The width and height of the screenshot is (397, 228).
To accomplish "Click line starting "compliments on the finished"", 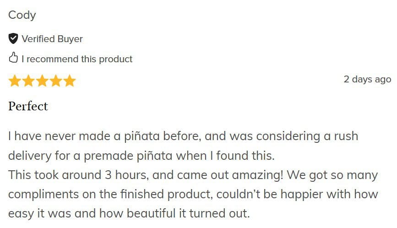I will click(193, 194).
